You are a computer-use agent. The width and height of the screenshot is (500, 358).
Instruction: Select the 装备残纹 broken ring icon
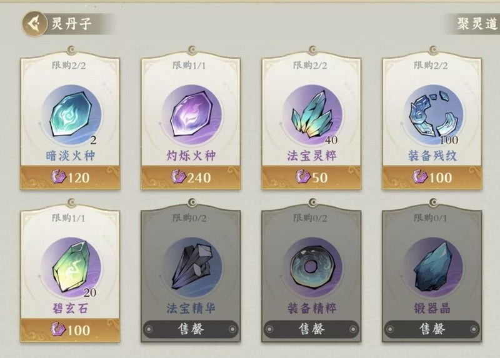coord(433,114)
